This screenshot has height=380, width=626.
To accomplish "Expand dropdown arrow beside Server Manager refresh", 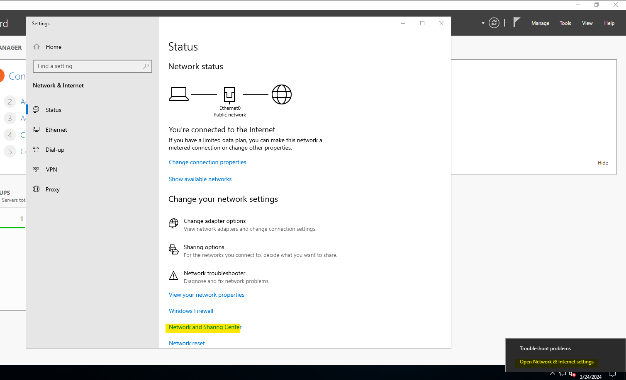I will (483, 23).
